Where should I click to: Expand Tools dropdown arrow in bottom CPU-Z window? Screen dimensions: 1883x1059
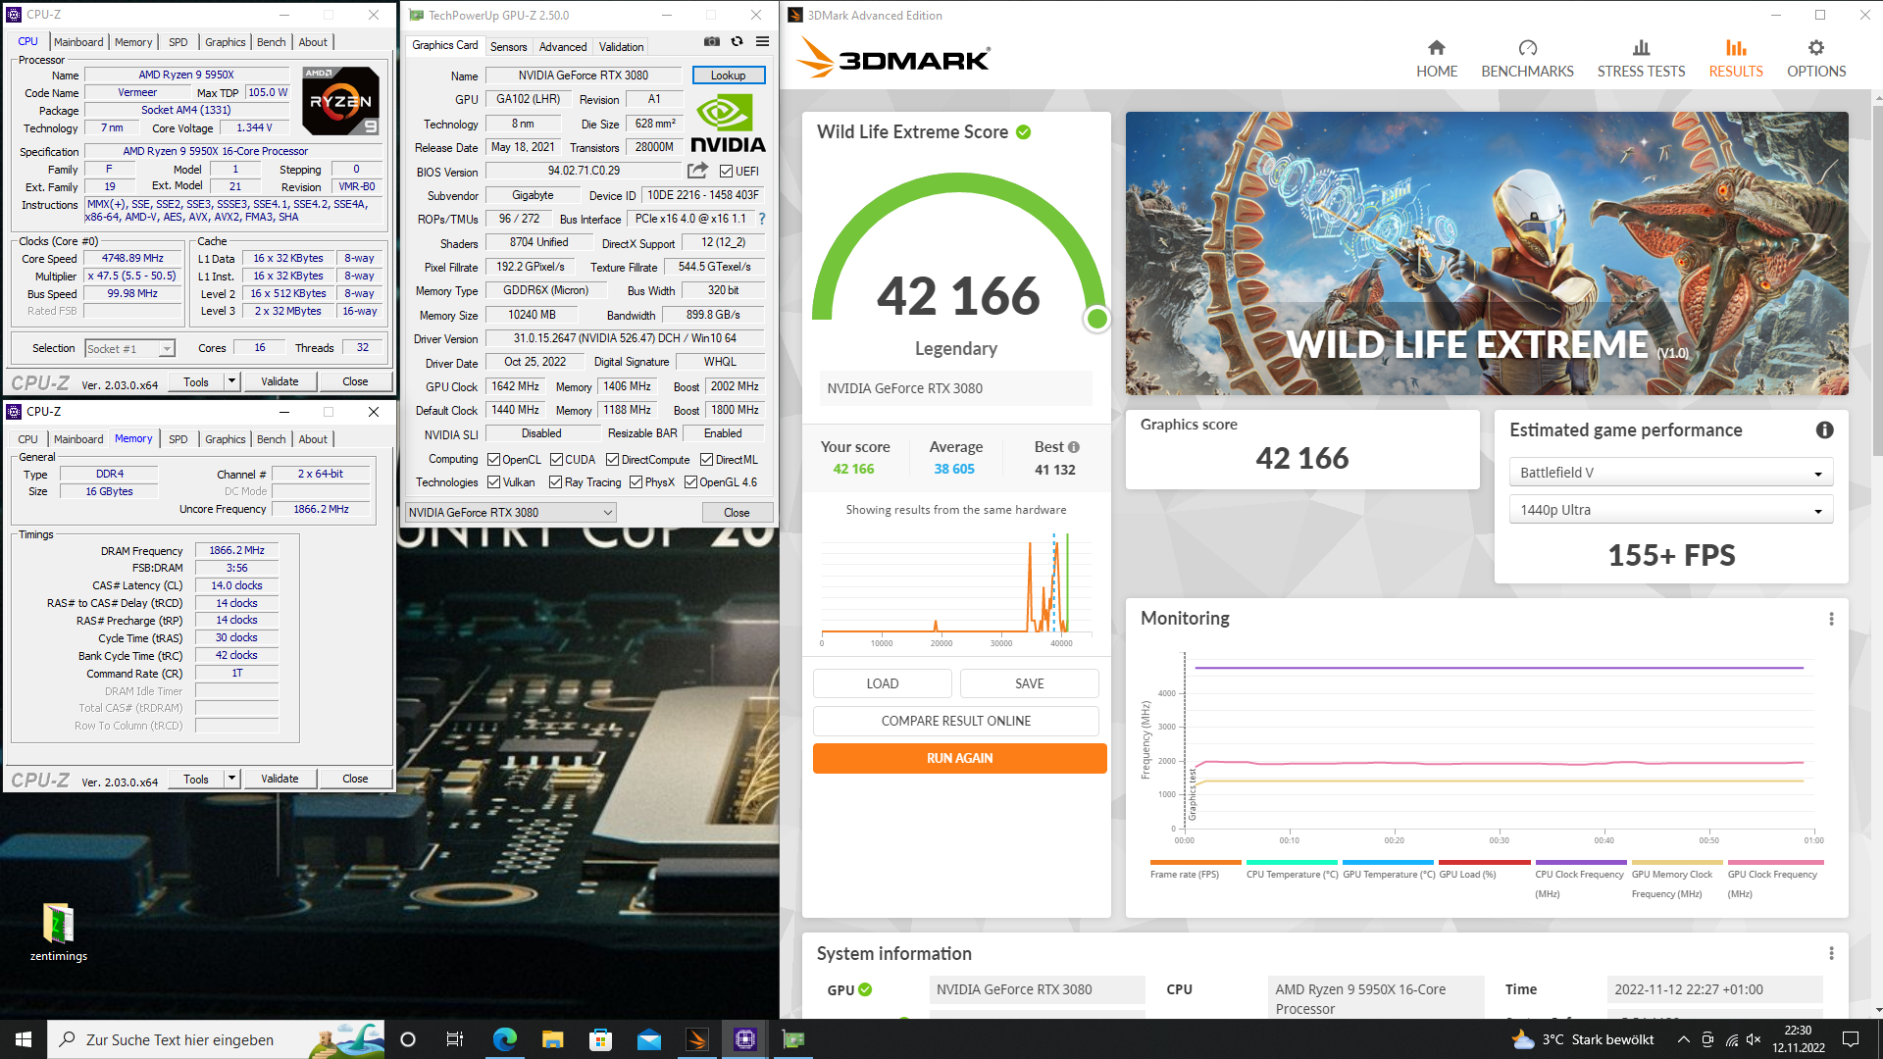pyautogui.click(x=231, y=779)
